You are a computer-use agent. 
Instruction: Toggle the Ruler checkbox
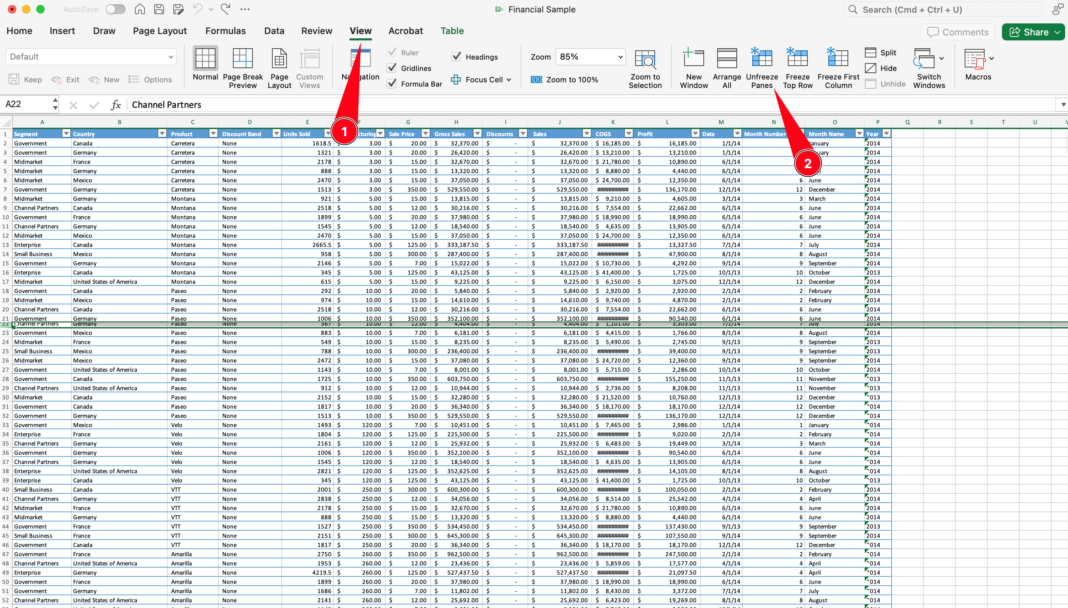[x=392, y=52]
